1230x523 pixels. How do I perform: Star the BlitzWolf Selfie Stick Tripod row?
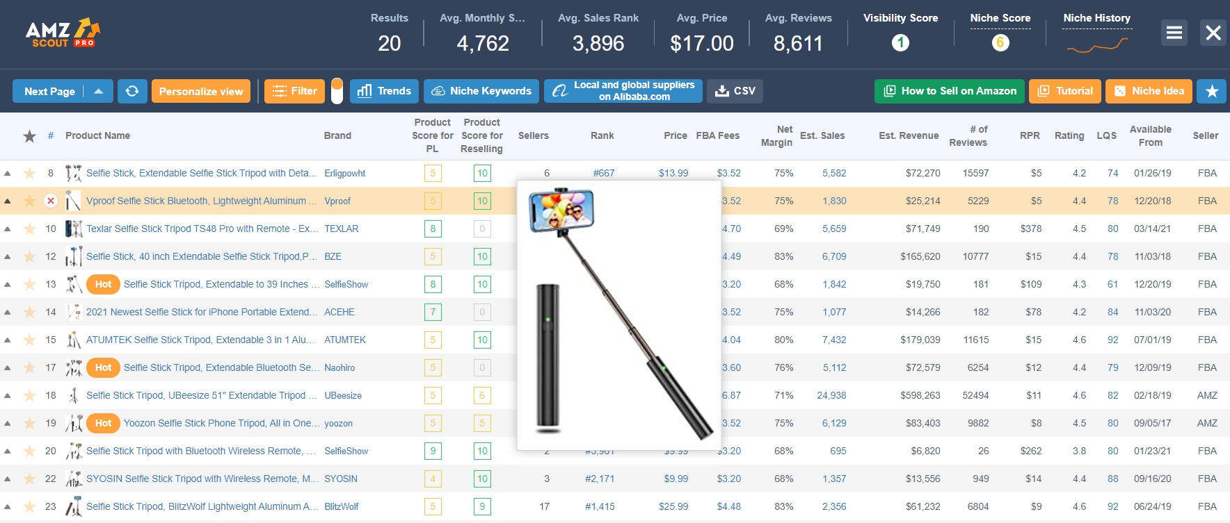[29, 506]
